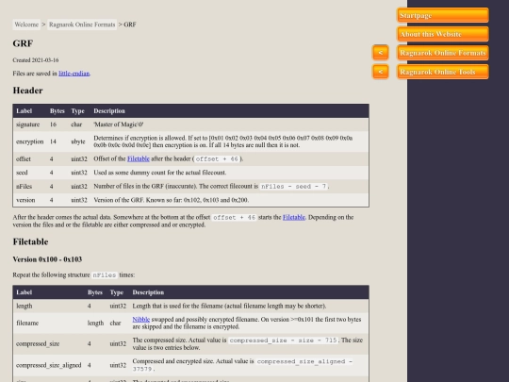Click 'Master of Magic' signature description

pyautogui.click(x=119, y=125)
